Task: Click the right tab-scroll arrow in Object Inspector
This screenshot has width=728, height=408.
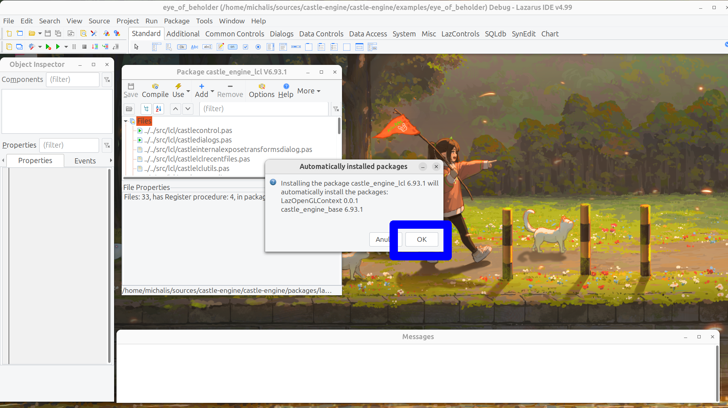Action: [x=111, y=160]
